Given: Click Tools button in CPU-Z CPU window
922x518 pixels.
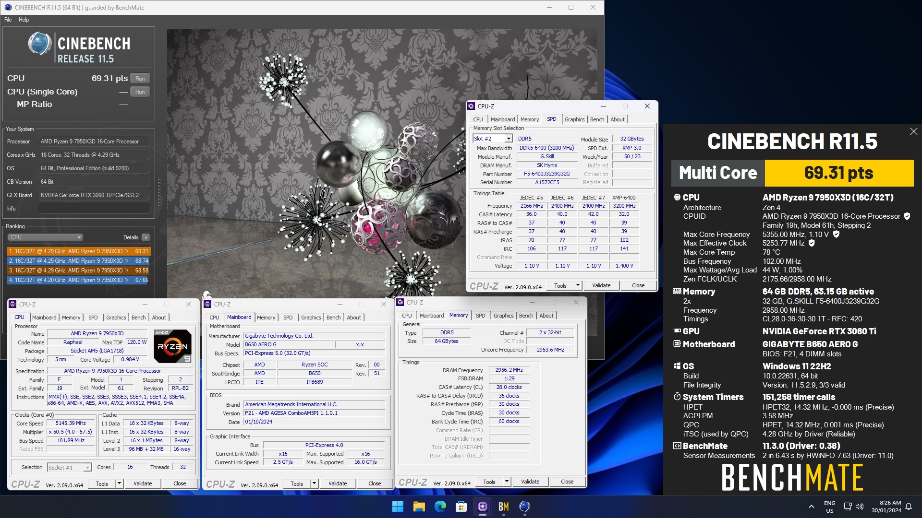Looking at the screenshot, I should tap(102, 483).
